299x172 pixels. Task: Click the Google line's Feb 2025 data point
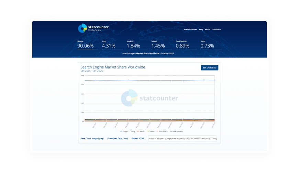click(x=128, y=80)
